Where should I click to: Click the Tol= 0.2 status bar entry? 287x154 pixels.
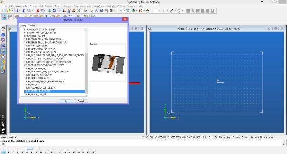click(207, 137)
